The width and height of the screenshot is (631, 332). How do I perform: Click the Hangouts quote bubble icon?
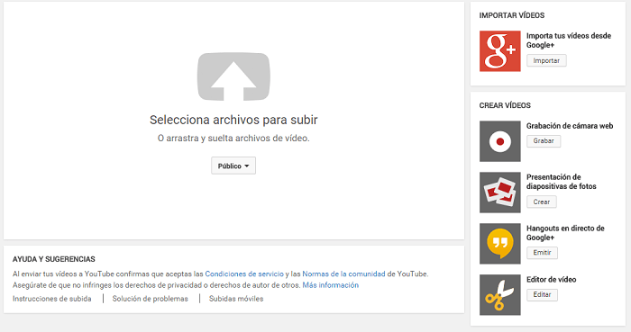point(499,244)
